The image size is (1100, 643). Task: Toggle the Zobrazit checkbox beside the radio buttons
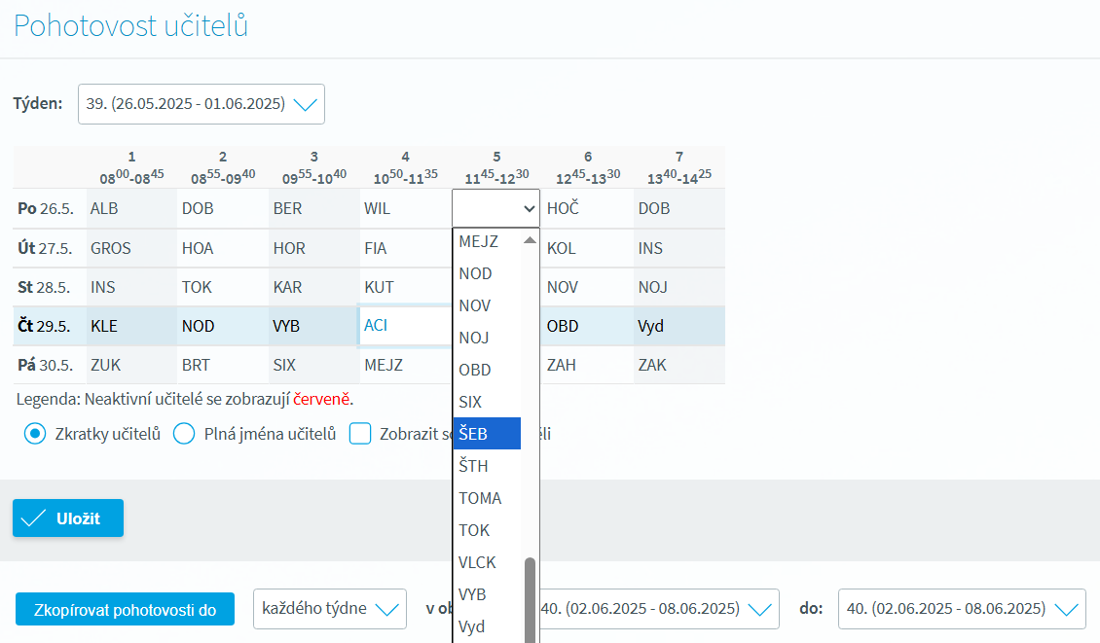click(x=360, y=434)
